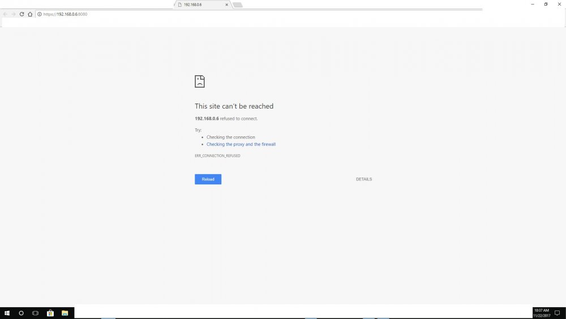Click the '192.168.0.6 refused to connect' message
The height and width of the screenshot is (319, 566).
pyautogui.click(x=226, y=118)
